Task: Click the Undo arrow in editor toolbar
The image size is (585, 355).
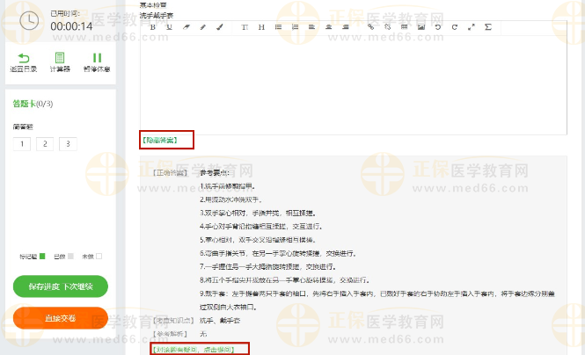Action: (x=438, y=26)
